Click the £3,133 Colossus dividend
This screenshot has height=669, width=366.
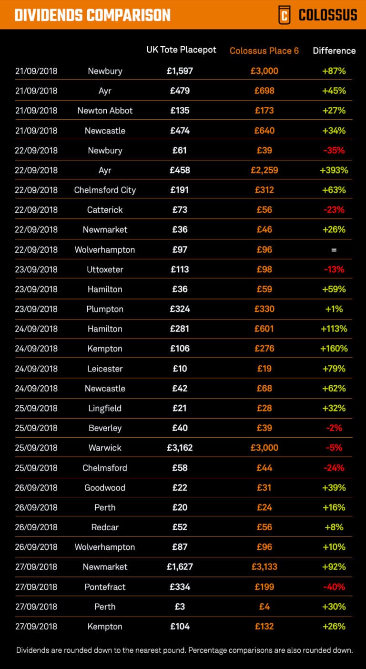click(264, 567)
